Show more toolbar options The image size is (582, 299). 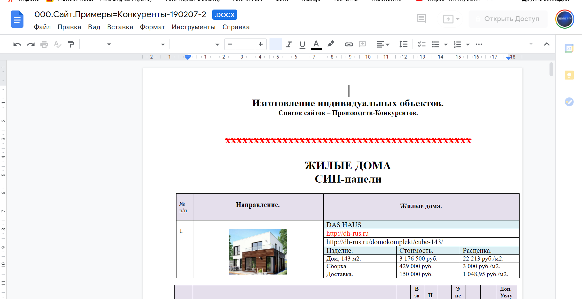(x=479, y=44)
